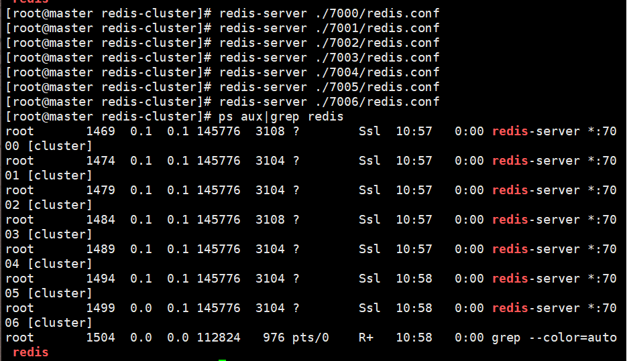Click PID 1469 in process list
627x361 pixels.
[x=101, y=131]
